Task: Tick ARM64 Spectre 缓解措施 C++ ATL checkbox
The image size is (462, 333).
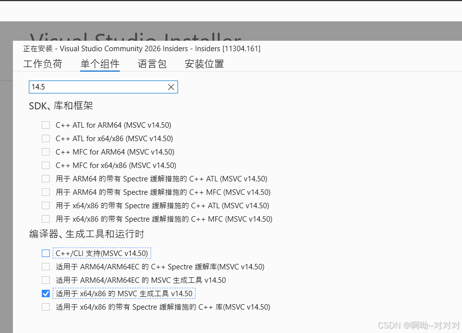Action: pyautogui.click(x=46, y=179)
